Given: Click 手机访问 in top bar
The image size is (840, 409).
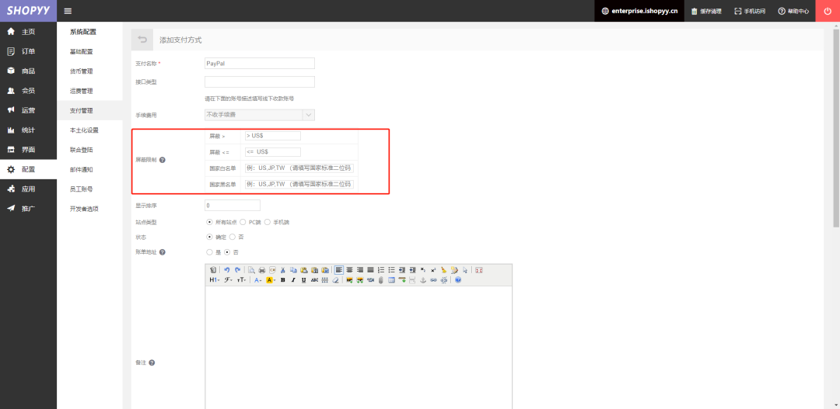Looking at the screenshot, I should click(x=750, y=11).
